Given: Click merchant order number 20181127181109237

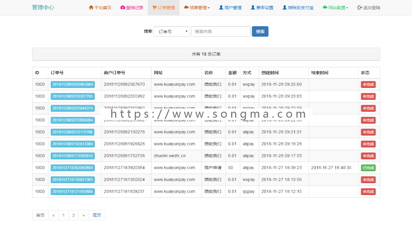Looking at the screenshot, I should 124,191.
